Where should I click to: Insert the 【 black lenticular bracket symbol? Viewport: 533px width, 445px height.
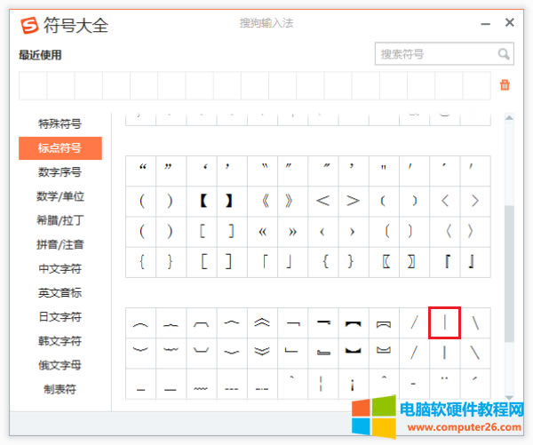point(203,201)
